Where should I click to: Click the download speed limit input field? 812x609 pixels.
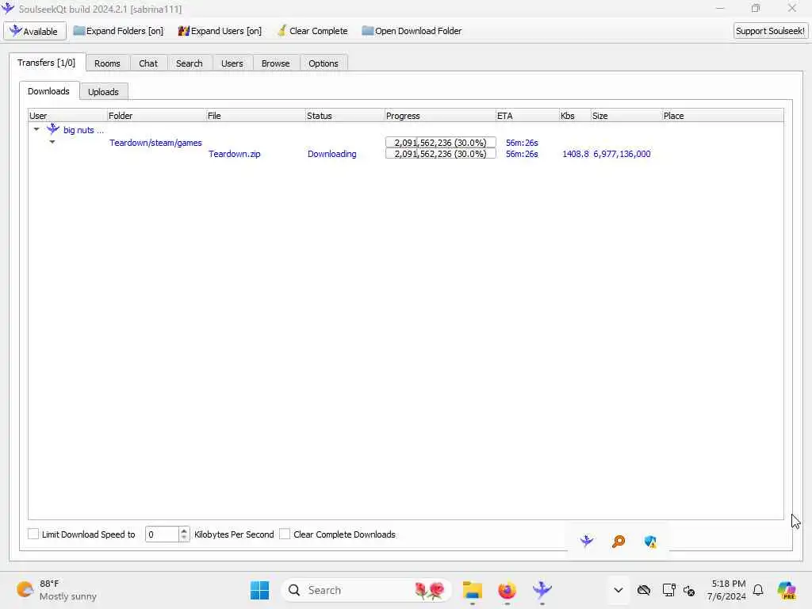tap(162, 534)
